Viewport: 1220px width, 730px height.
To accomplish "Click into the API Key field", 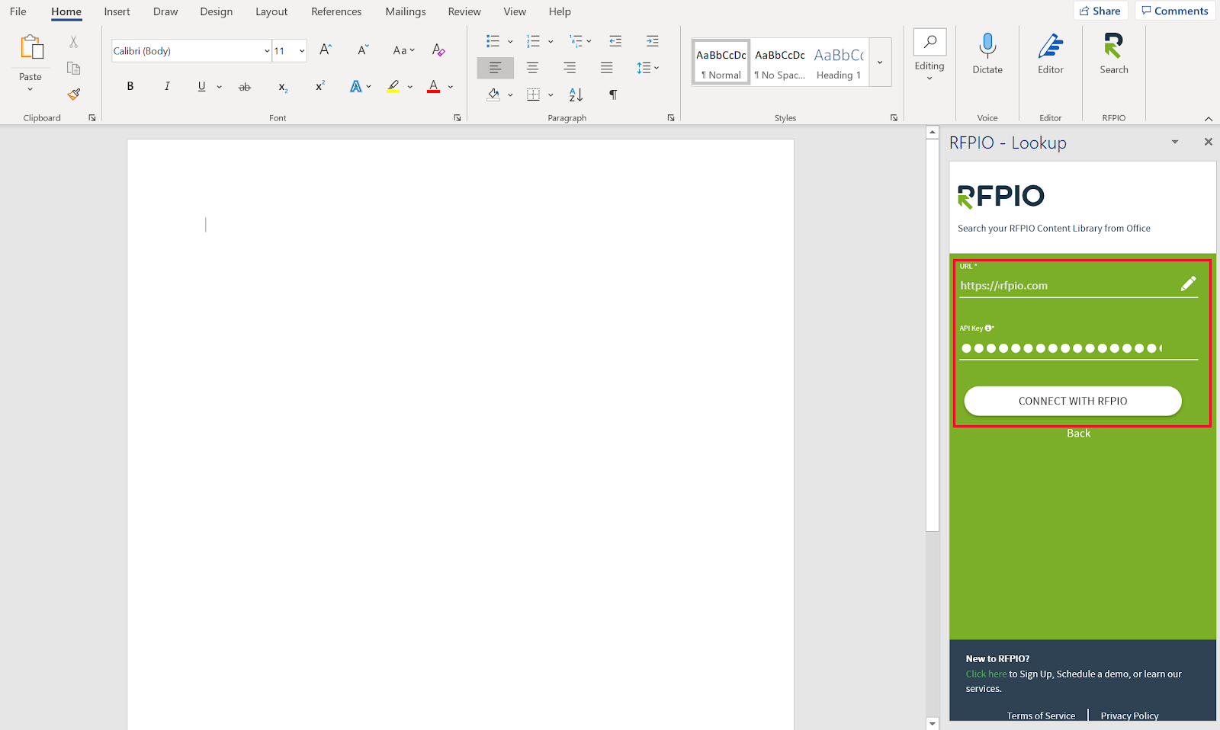I will [x=1078, y=348].
